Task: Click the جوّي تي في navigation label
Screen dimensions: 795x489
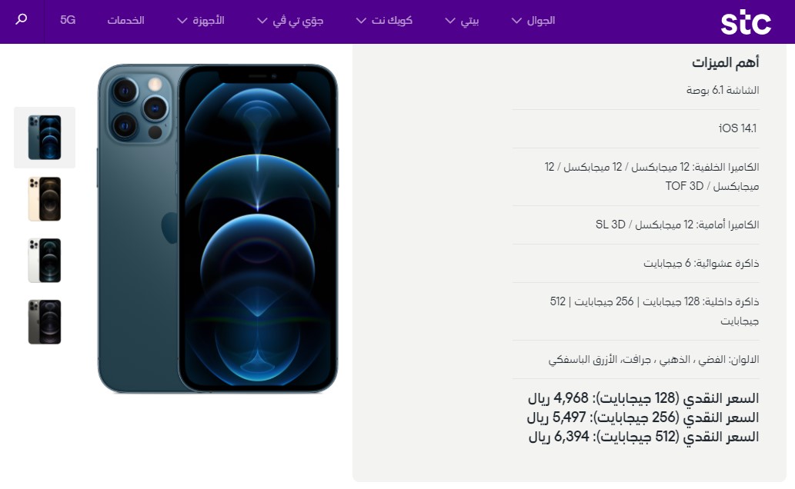Action: click(x=298, y=21)
